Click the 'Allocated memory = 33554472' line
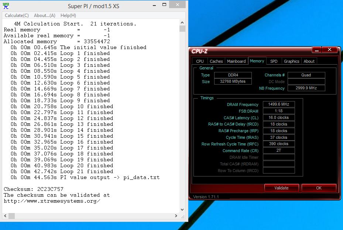 pyautogui.click(x=57, y=42)
